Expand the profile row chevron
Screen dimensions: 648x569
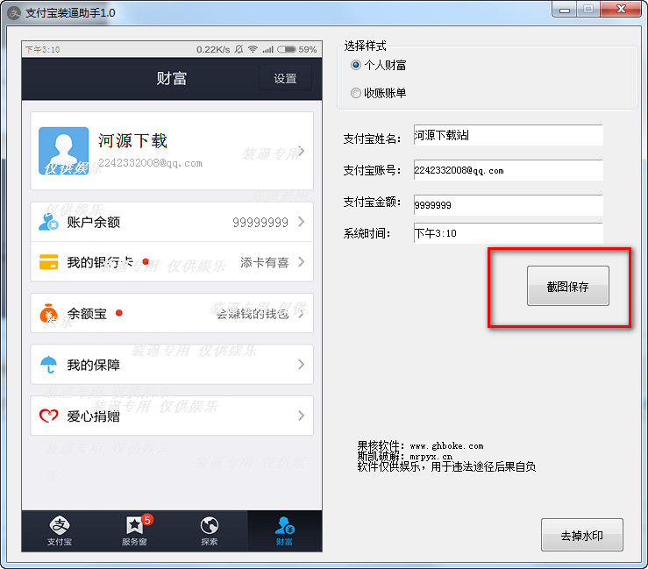302,151
